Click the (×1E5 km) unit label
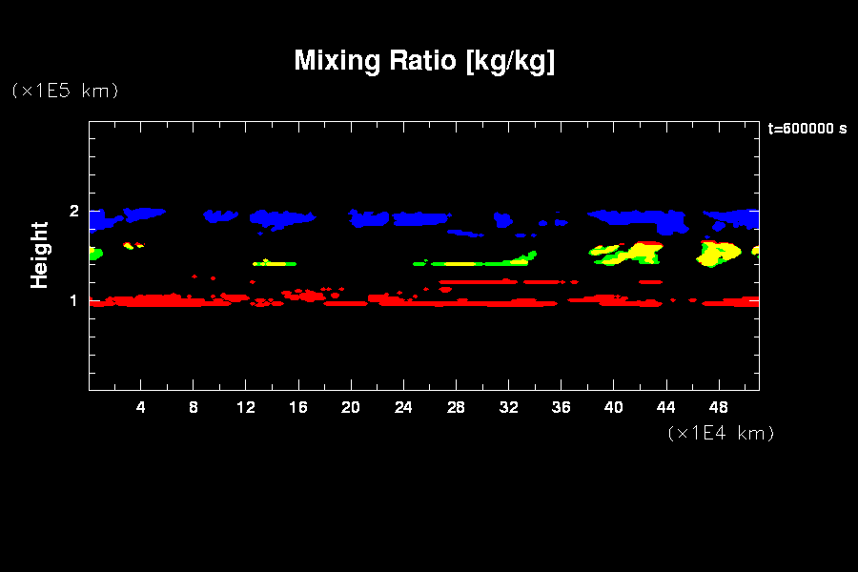Viewport: 858px width, 572px height. [65, 91]
